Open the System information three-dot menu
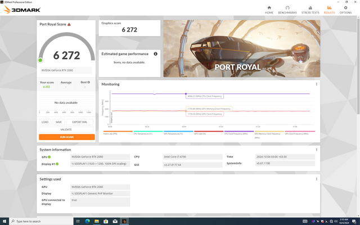The height and width of the screenshot is (225, 360). coord(316,150)
